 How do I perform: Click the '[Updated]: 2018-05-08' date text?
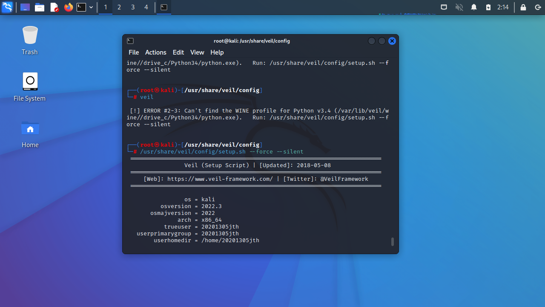point(295,165)
